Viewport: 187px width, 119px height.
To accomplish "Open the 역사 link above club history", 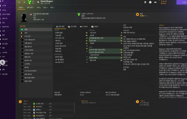I will (x=26, y=101).
